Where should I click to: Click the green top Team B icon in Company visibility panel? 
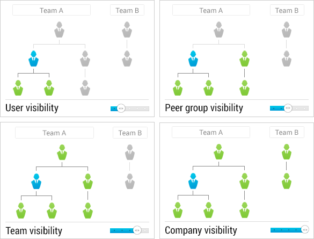[287, 151]
